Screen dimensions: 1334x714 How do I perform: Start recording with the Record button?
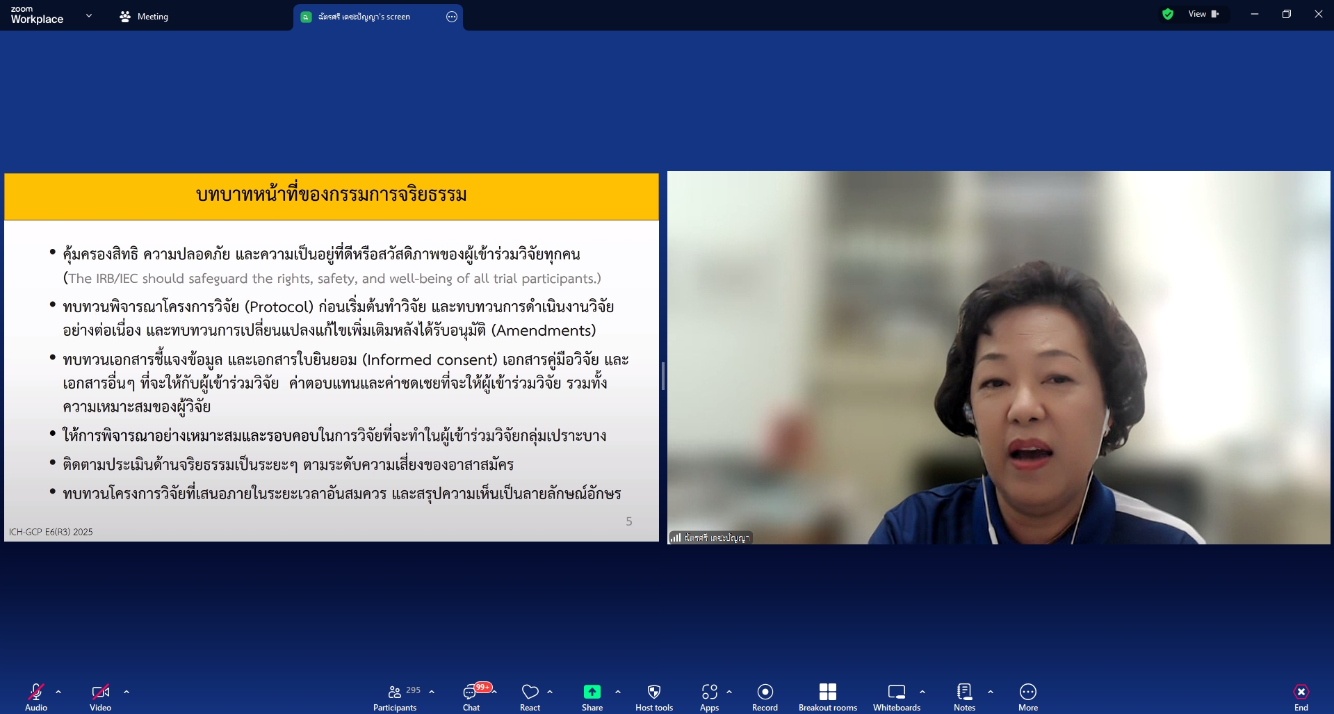tap(765, 696)
